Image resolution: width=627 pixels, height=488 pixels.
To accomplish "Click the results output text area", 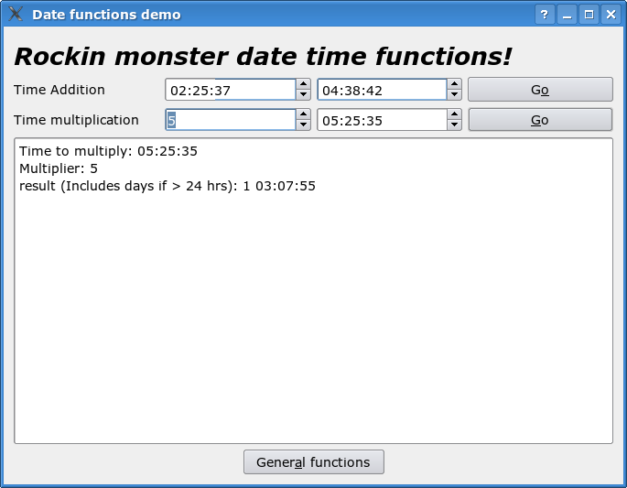I will 313,291.
